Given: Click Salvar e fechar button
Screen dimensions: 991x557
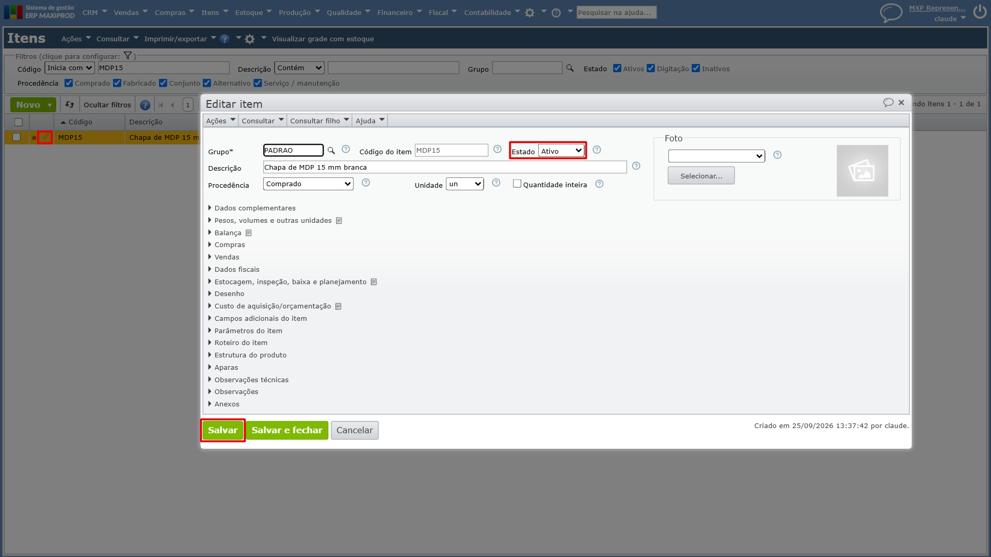Looking at the screenshot, I should [x=287, y=430].
